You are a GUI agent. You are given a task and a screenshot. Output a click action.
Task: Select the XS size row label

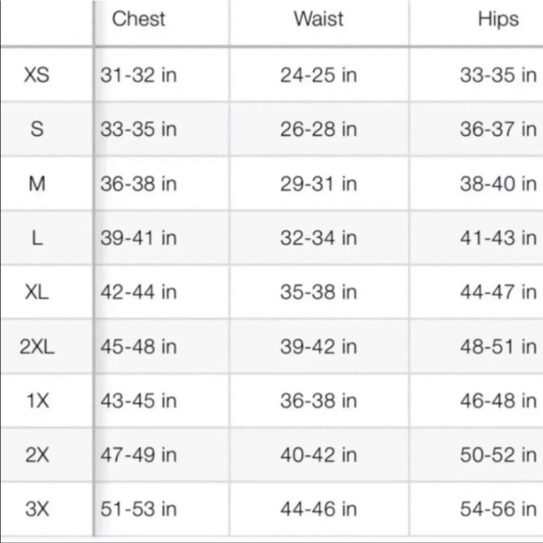pos(37,75)
